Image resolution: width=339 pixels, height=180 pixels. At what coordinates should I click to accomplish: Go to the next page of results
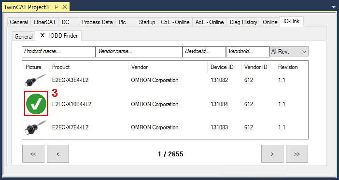272,153
